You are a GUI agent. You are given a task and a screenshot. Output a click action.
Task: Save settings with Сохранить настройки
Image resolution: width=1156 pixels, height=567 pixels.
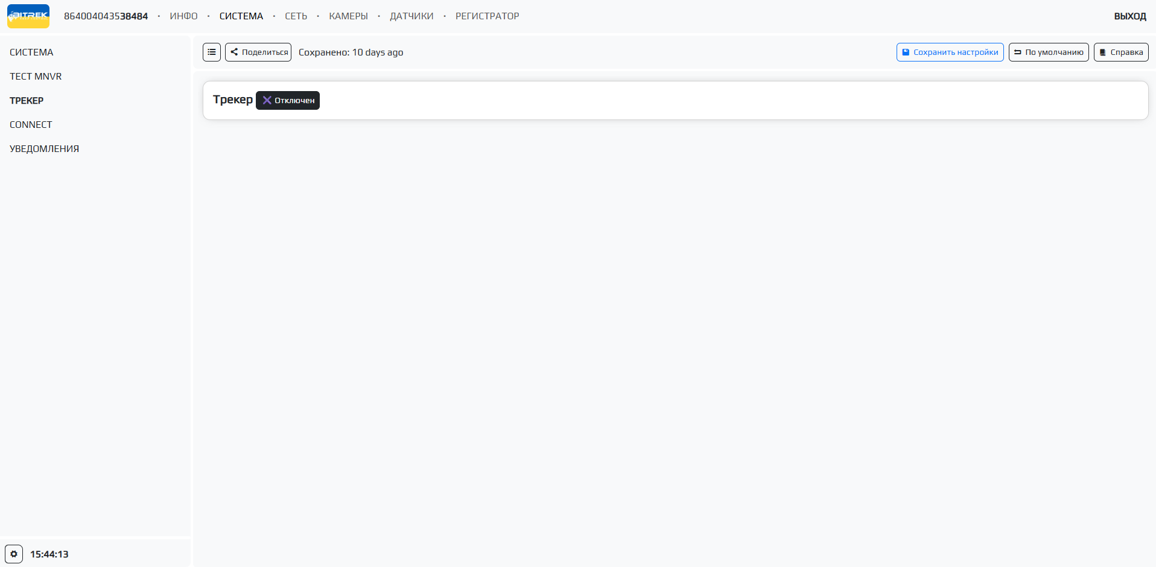950,52
